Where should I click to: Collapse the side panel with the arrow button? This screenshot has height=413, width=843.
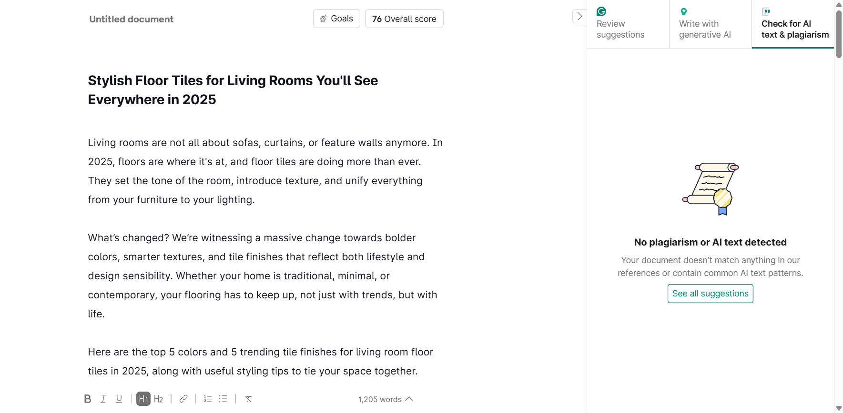coord(579,16)
